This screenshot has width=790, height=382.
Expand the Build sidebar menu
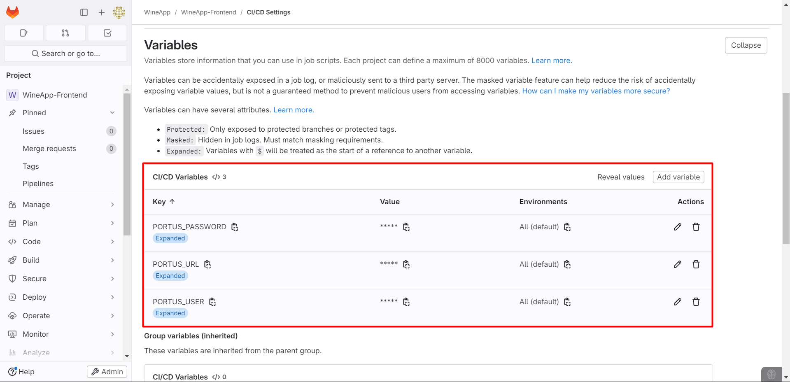click(112, 260)
